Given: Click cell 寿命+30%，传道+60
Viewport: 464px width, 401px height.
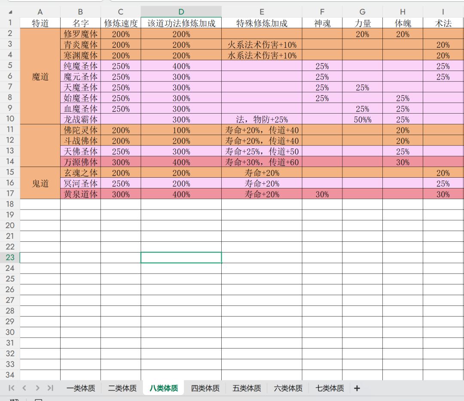Looking at the screenshot, I should pyautogui.click(x=262, y=162).
